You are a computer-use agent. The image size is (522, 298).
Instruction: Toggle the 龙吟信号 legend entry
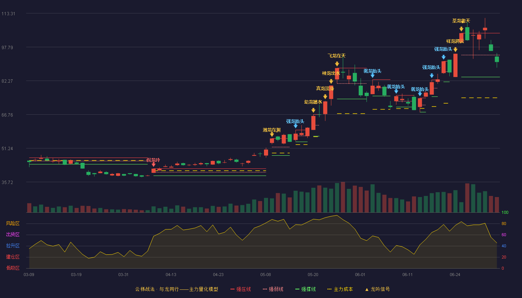pyautogui.click(x=377, y=289)
